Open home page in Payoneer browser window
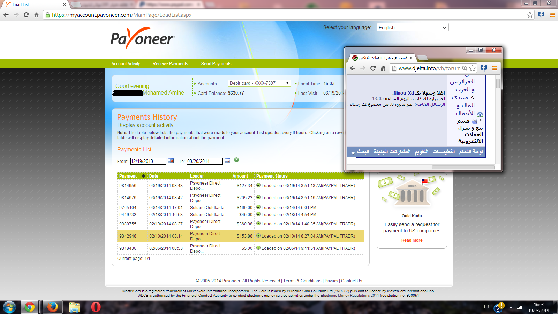The height and width of the screenshot is (314, 558). click(x=36, y=15)
